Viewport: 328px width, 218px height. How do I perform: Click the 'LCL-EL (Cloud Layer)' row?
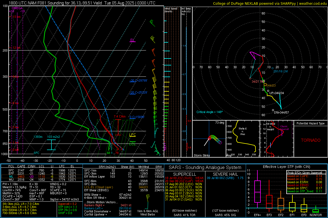click(x=124, y=187)
